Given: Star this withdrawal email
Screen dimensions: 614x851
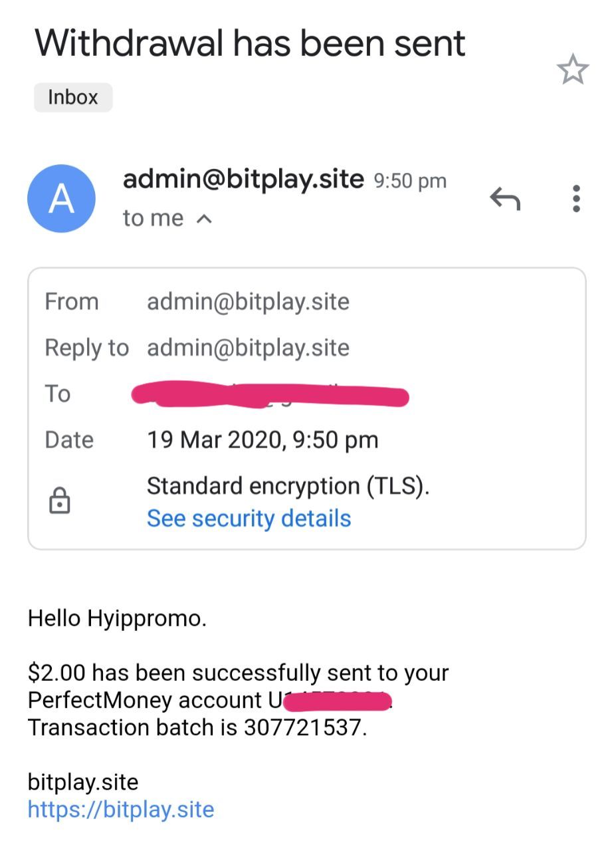Looking at the screenshot, I should click(x=572, y=70).
